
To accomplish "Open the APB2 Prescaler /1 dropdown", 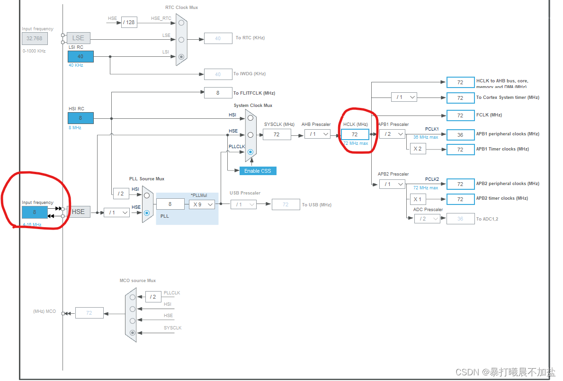I will 392,184.
